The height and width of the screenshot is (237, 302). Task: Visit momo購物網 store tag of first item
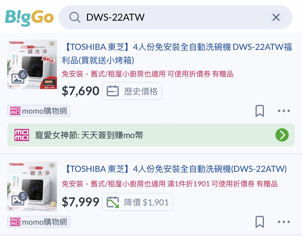coord(39,111)
